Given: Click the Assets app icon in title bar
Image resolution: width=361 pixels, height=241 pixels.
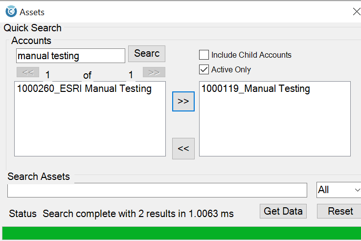Looking at the screenshot, I should click(11, 11).
